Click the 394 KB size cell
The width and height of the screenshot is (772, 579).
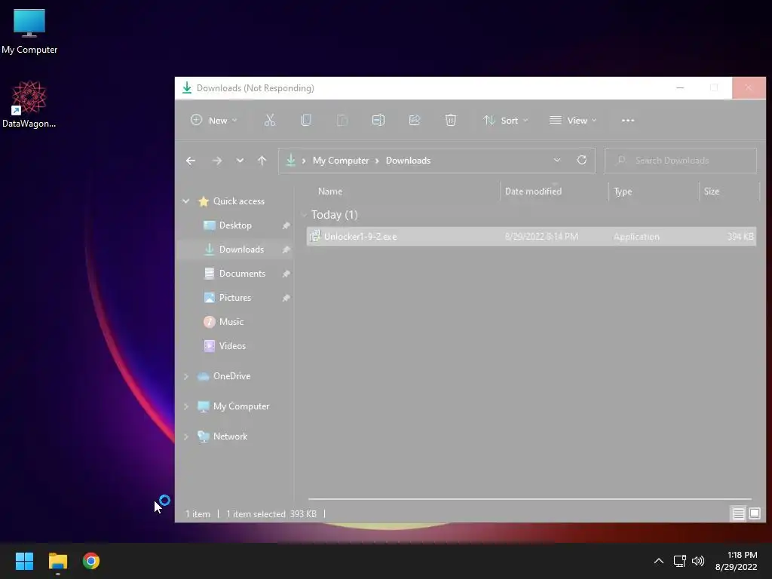pos(740,236)
